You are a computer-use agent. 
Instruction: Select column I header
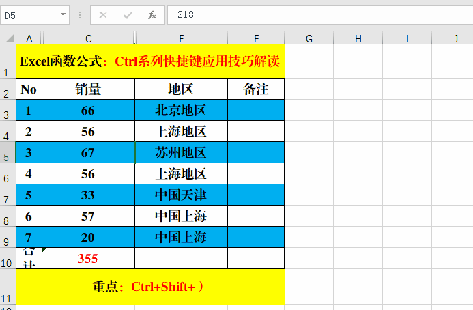click(x=407, y=39)
